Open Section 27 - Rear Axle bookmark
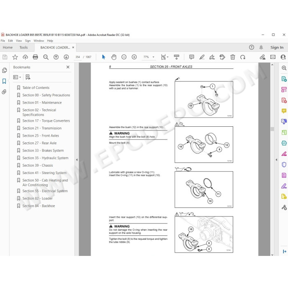The height and width of the screenshot is (288, 288). tap(39, 143)
